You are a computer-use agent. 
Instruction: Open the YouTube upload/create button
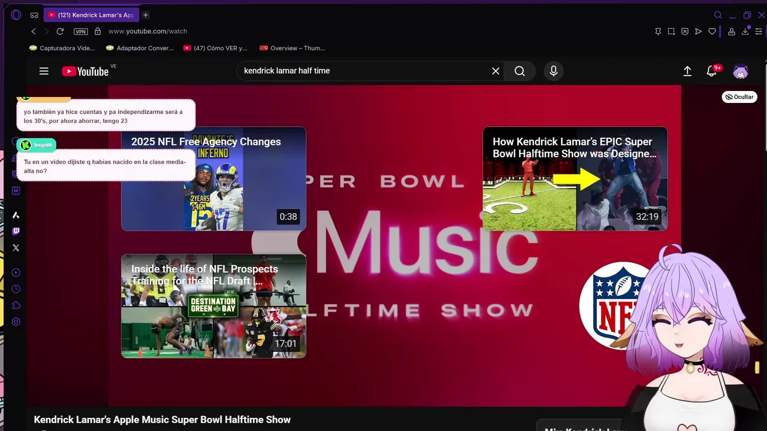687,71
